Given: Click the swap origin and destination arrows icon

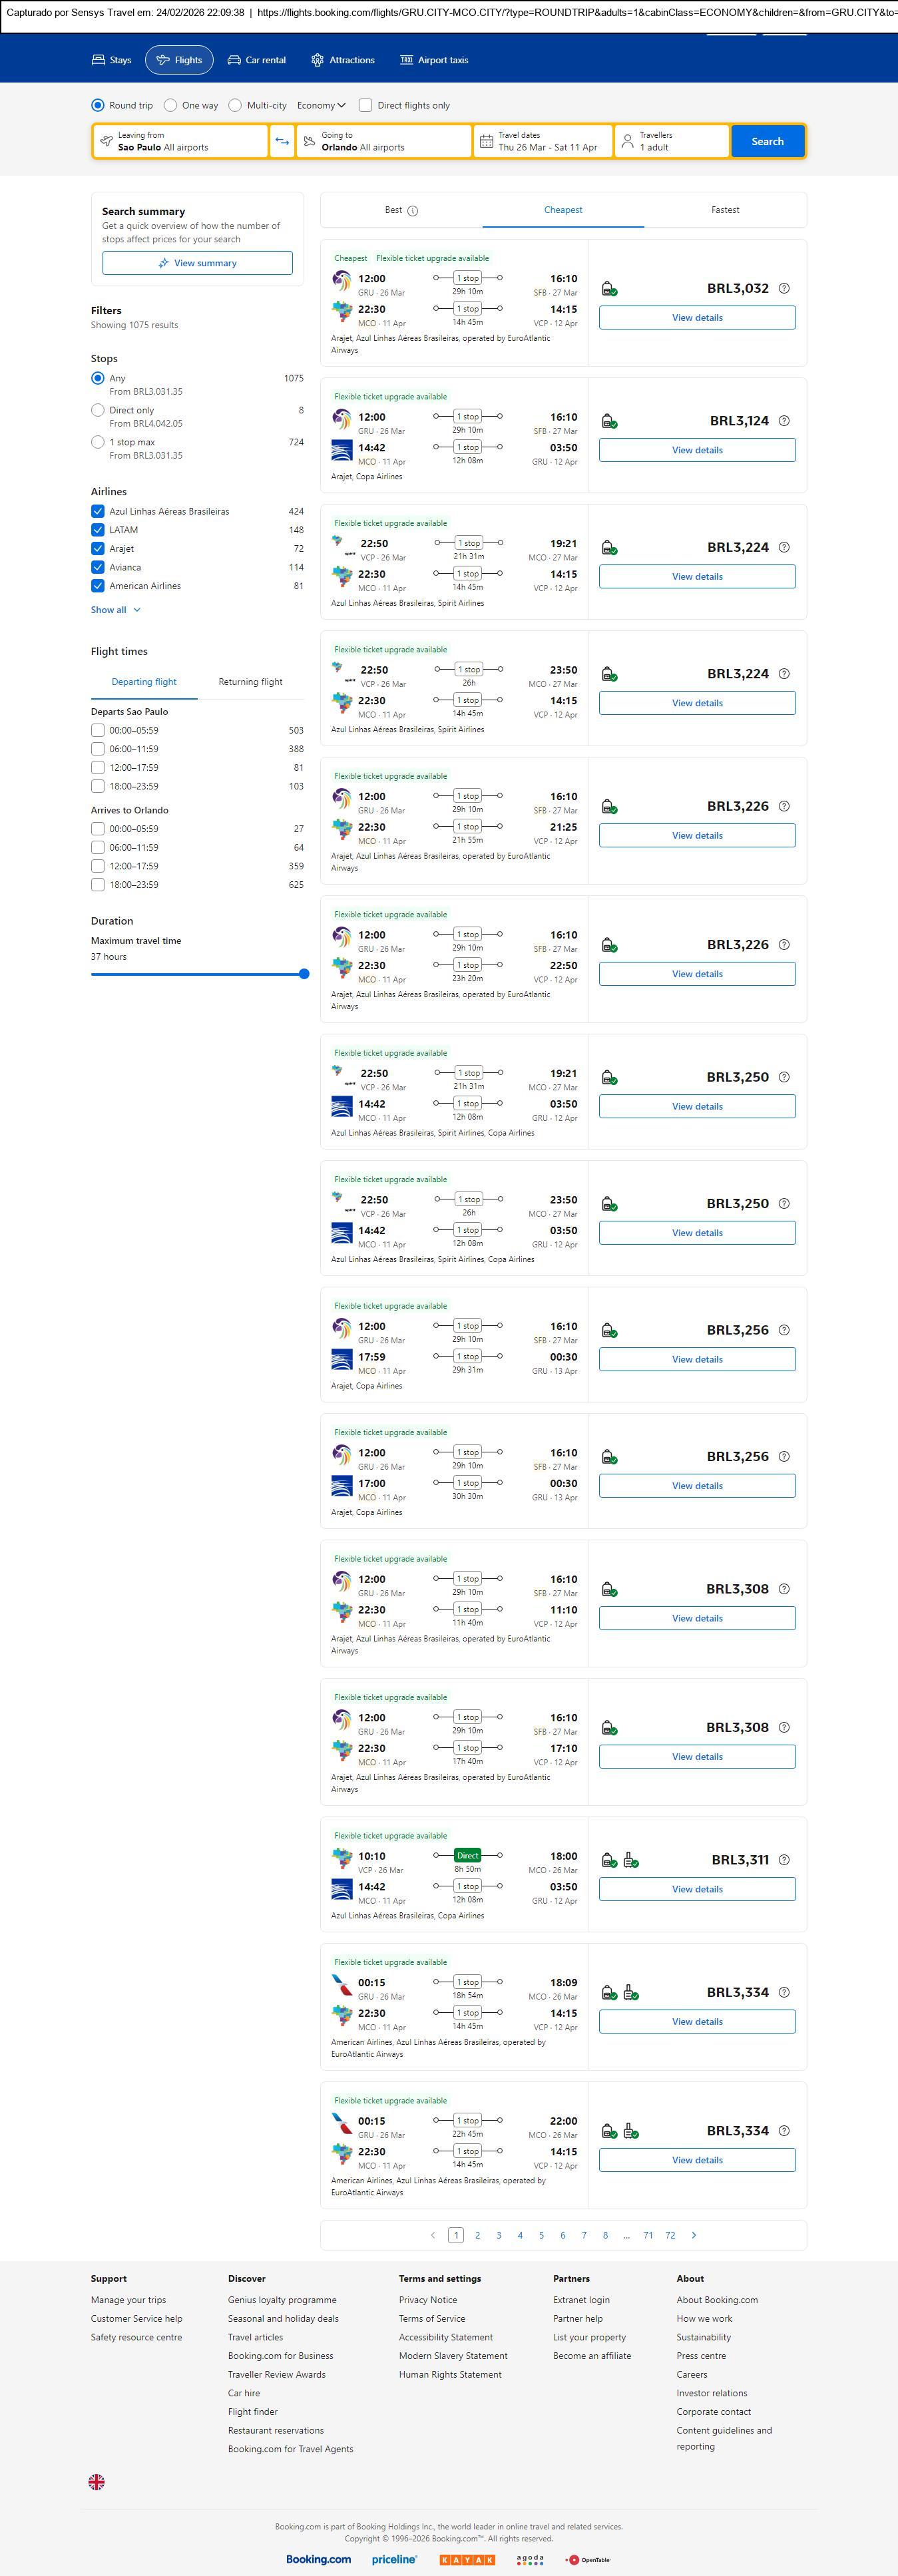Looking at the screenshot, I should pos(282,141).
